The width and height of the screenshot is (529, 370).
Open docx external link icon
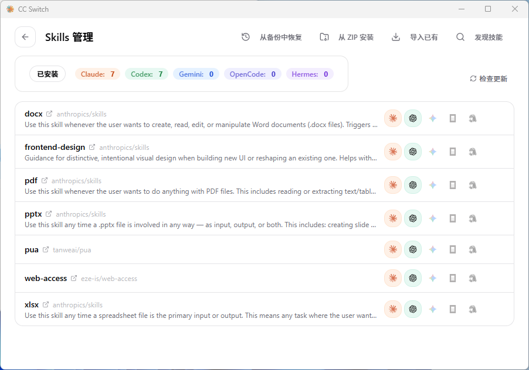(49, 114)
